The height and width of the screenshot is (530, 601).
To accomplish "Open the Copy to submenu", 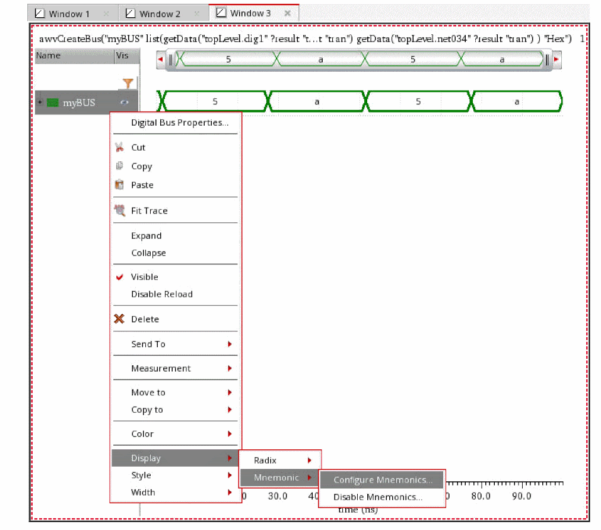I will click(x=176, y=410).
